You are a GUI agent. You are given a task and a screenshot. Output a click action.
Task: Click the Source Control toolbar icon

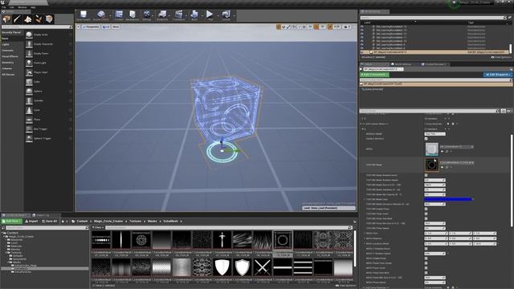[101, 15]
